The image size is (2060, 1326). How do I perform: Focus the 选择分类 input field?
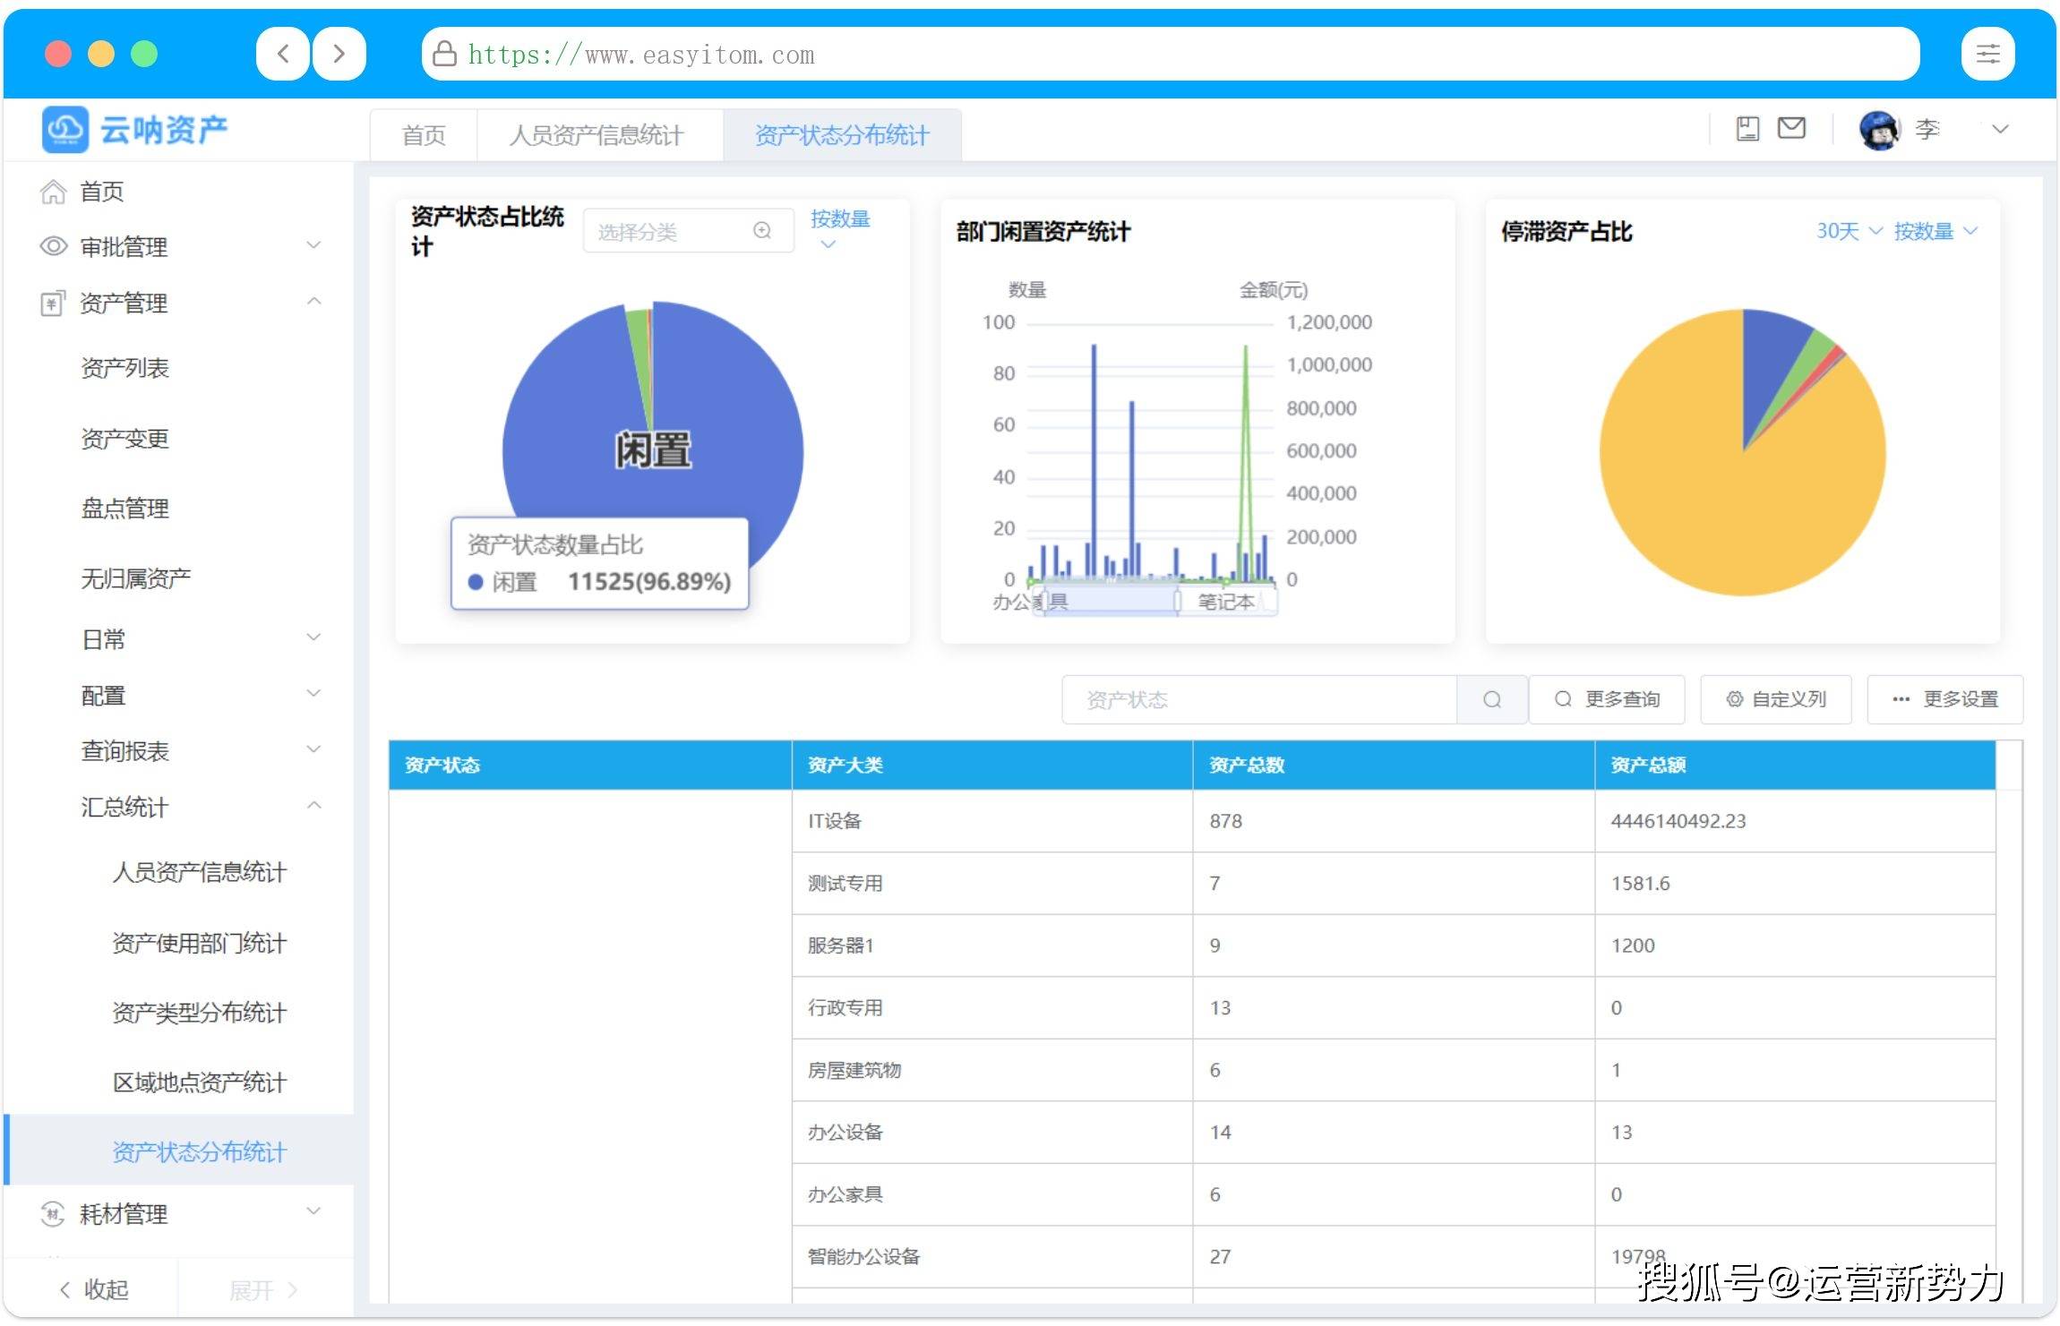[688, 231]
